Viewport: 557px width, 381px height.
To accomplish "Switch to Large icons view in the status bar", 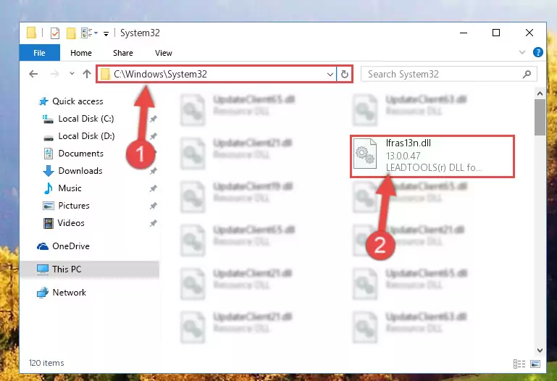I will click(x=535, y=364).
